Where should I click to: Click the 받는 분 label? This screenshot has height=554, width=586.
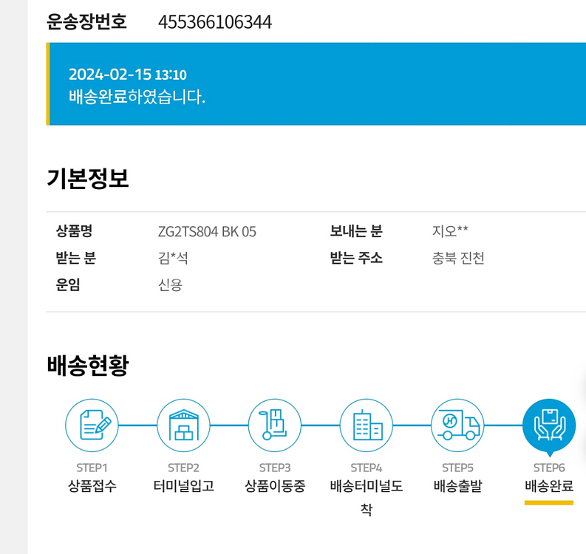[76, 258]
